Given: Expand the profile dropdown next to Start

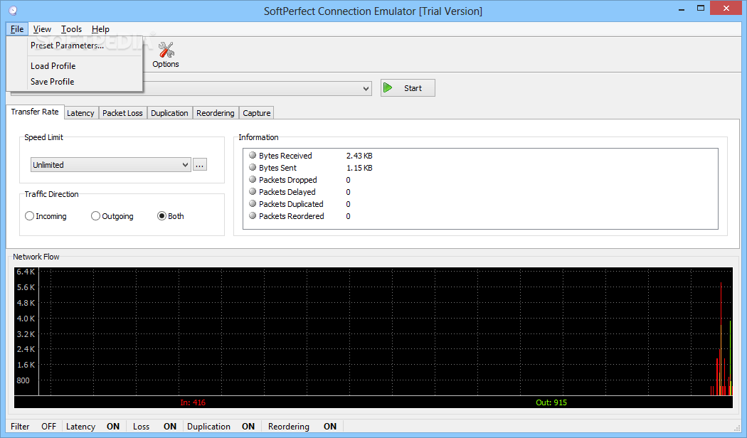Looking at the screenshot, I should [x=366, y=89].
